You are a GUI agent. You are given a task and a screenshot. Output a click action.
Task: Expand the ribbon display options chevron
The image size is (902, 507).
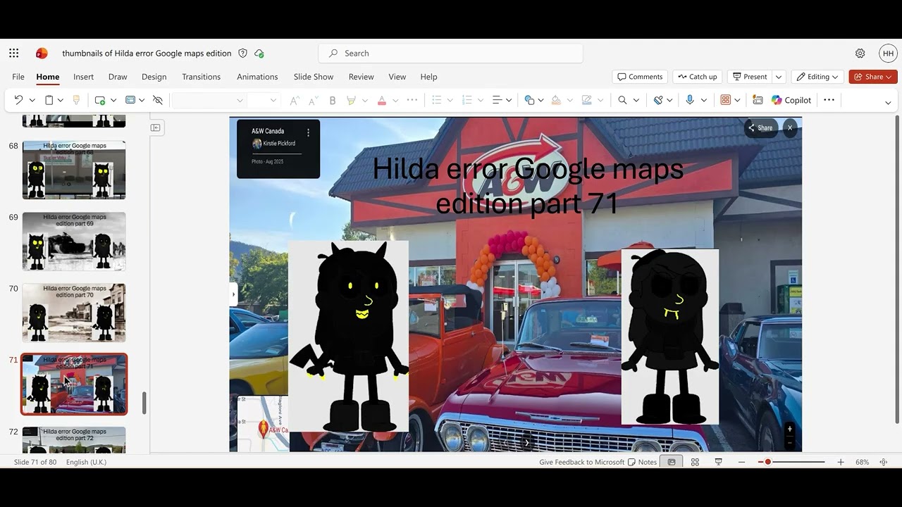coord(888,103)
